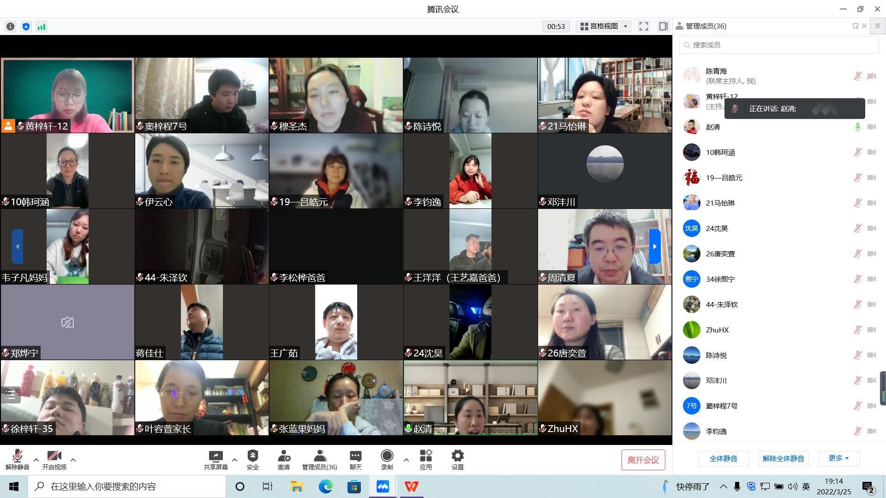Toggle camera for 陈诗悦 in list
The height and width of the screenshot is (498, 886).
click(871, 355)
